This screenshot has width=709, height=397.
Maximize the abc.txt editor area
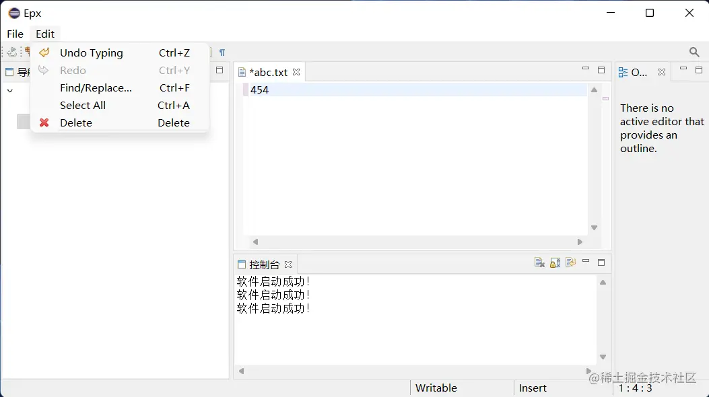click(x=601, y=70)
